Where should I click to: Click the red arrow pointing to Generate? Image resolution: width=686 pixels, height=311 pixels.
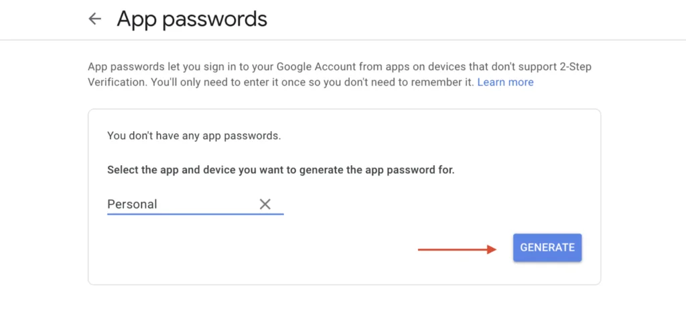point(457,249)
